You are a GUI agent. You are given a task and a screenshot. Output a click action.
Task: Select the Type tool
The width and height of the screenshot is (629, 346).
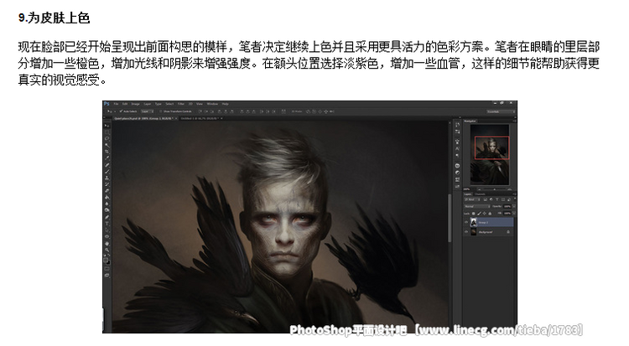(x=107, y=224)
